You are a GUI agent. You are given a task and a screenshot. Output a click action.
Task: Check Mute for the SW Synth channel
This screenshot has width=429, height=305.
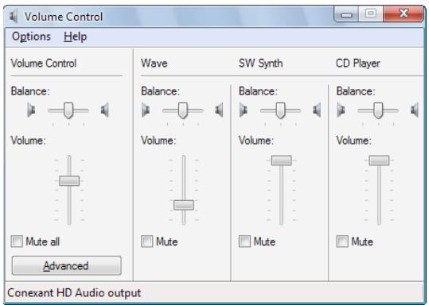(x=244, y=241)
